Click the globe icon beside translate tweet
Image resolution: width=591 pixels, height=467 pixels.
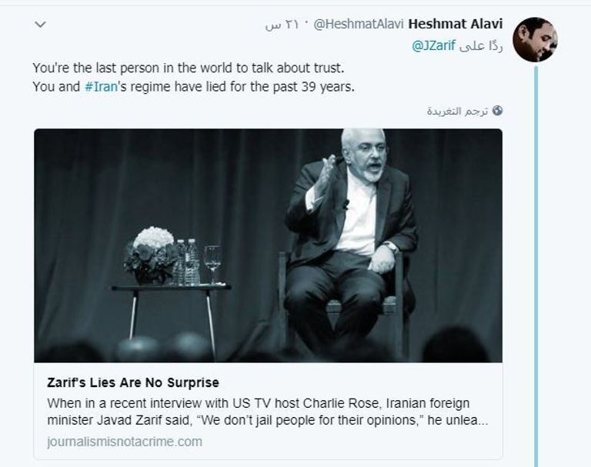pyautogui.click(x=497, y=111)
